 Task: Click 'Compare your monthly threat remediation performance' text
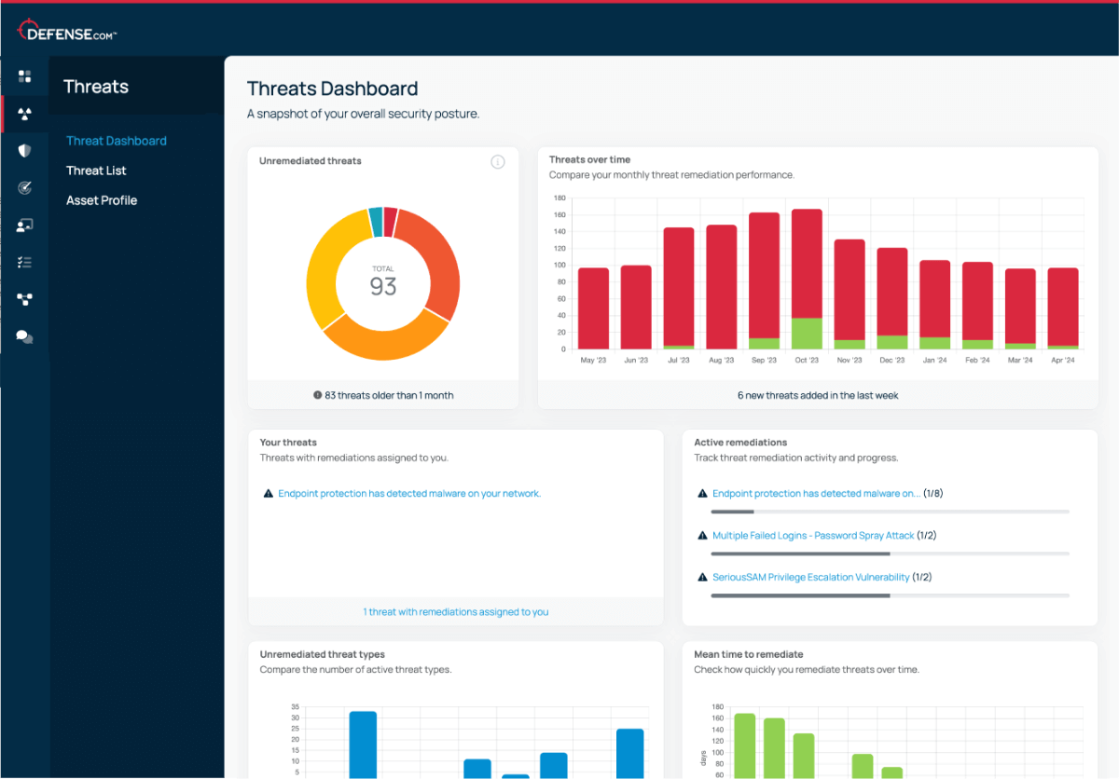671,175
